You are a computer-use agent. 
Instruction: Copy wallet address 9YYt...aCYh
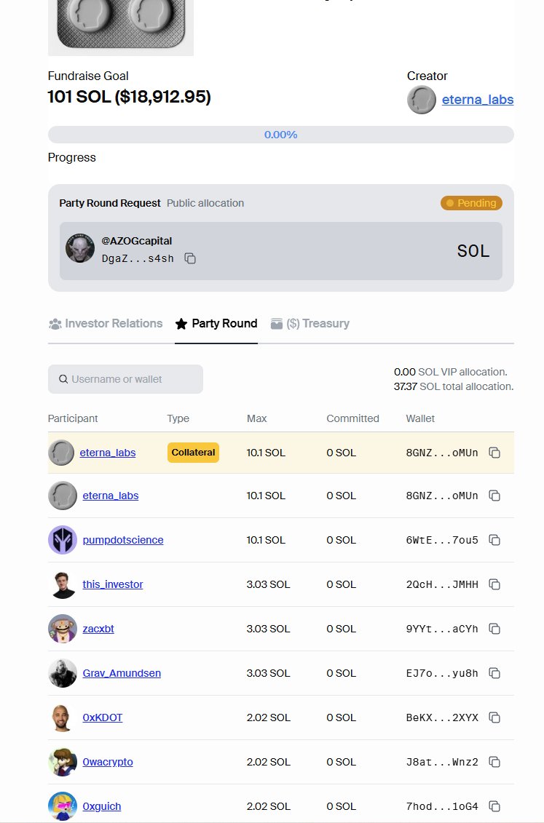pyautogui.click(x=494, y=629)
